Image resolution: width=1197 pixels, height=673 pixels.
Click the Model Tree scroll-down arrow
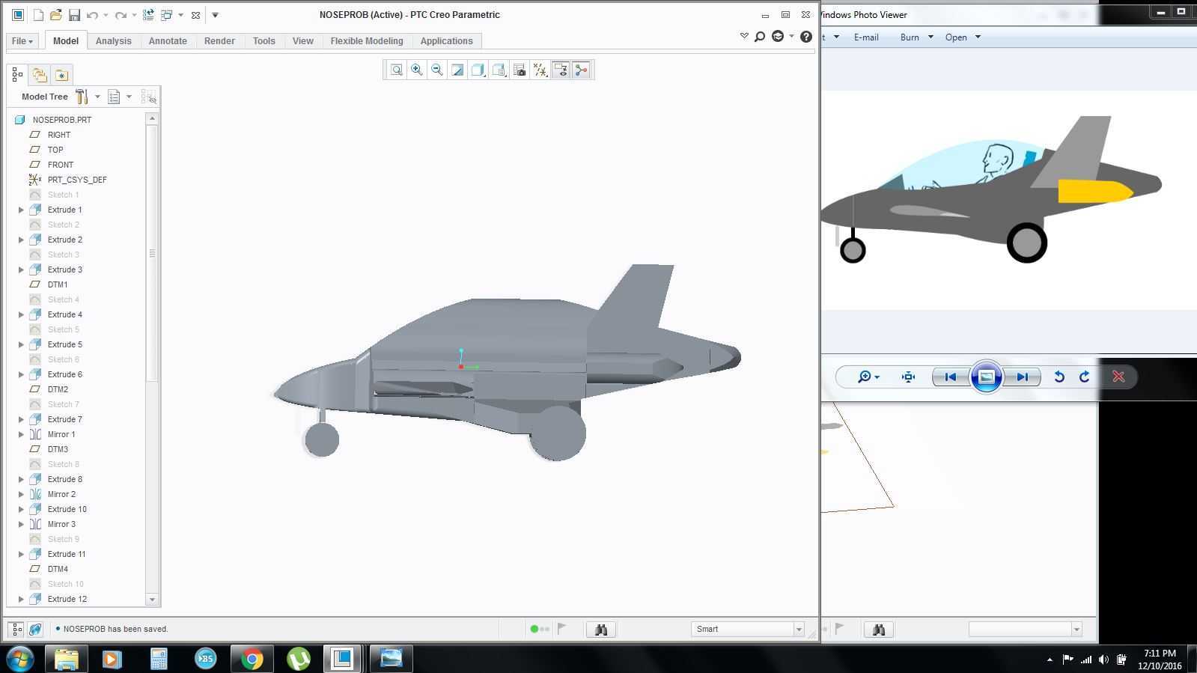click(x=153, y=599)
